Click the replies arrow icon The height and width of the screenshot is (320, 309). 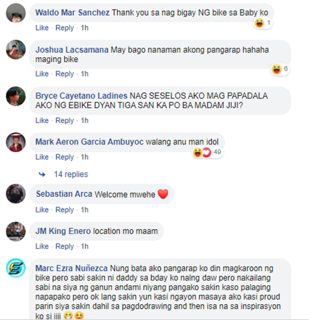[42, 174]
